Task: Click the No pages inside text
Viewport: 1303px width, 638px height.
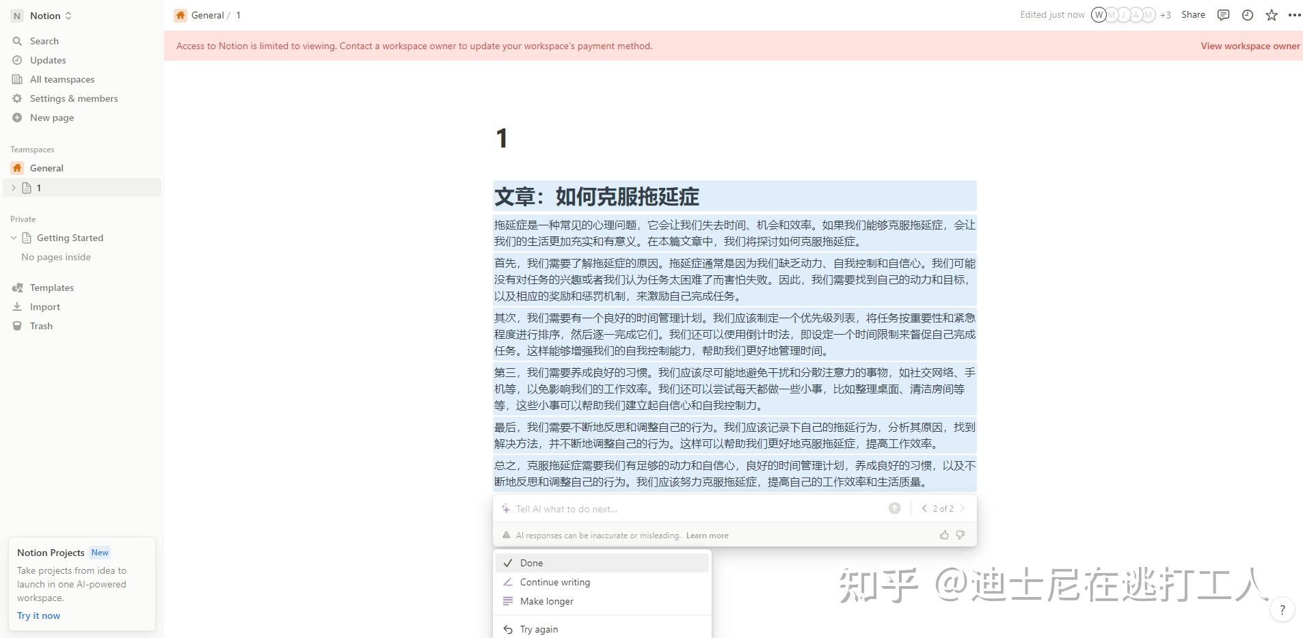Action: click(x=56, y=257)
